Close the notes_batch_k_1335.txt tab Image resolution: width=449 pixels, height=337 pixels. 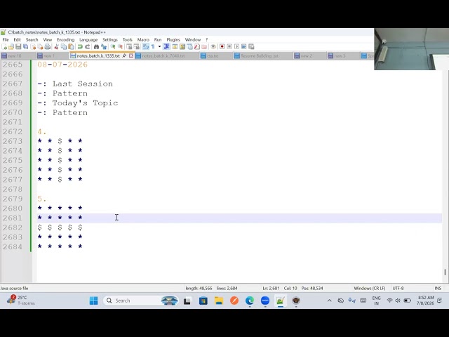(131, 55)
